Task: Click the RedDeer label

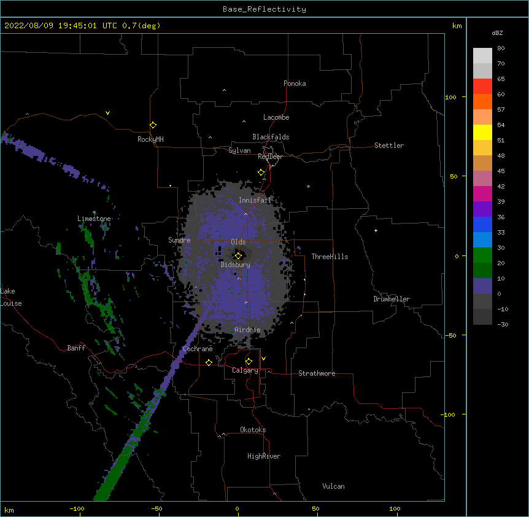Action: (270, 157)
